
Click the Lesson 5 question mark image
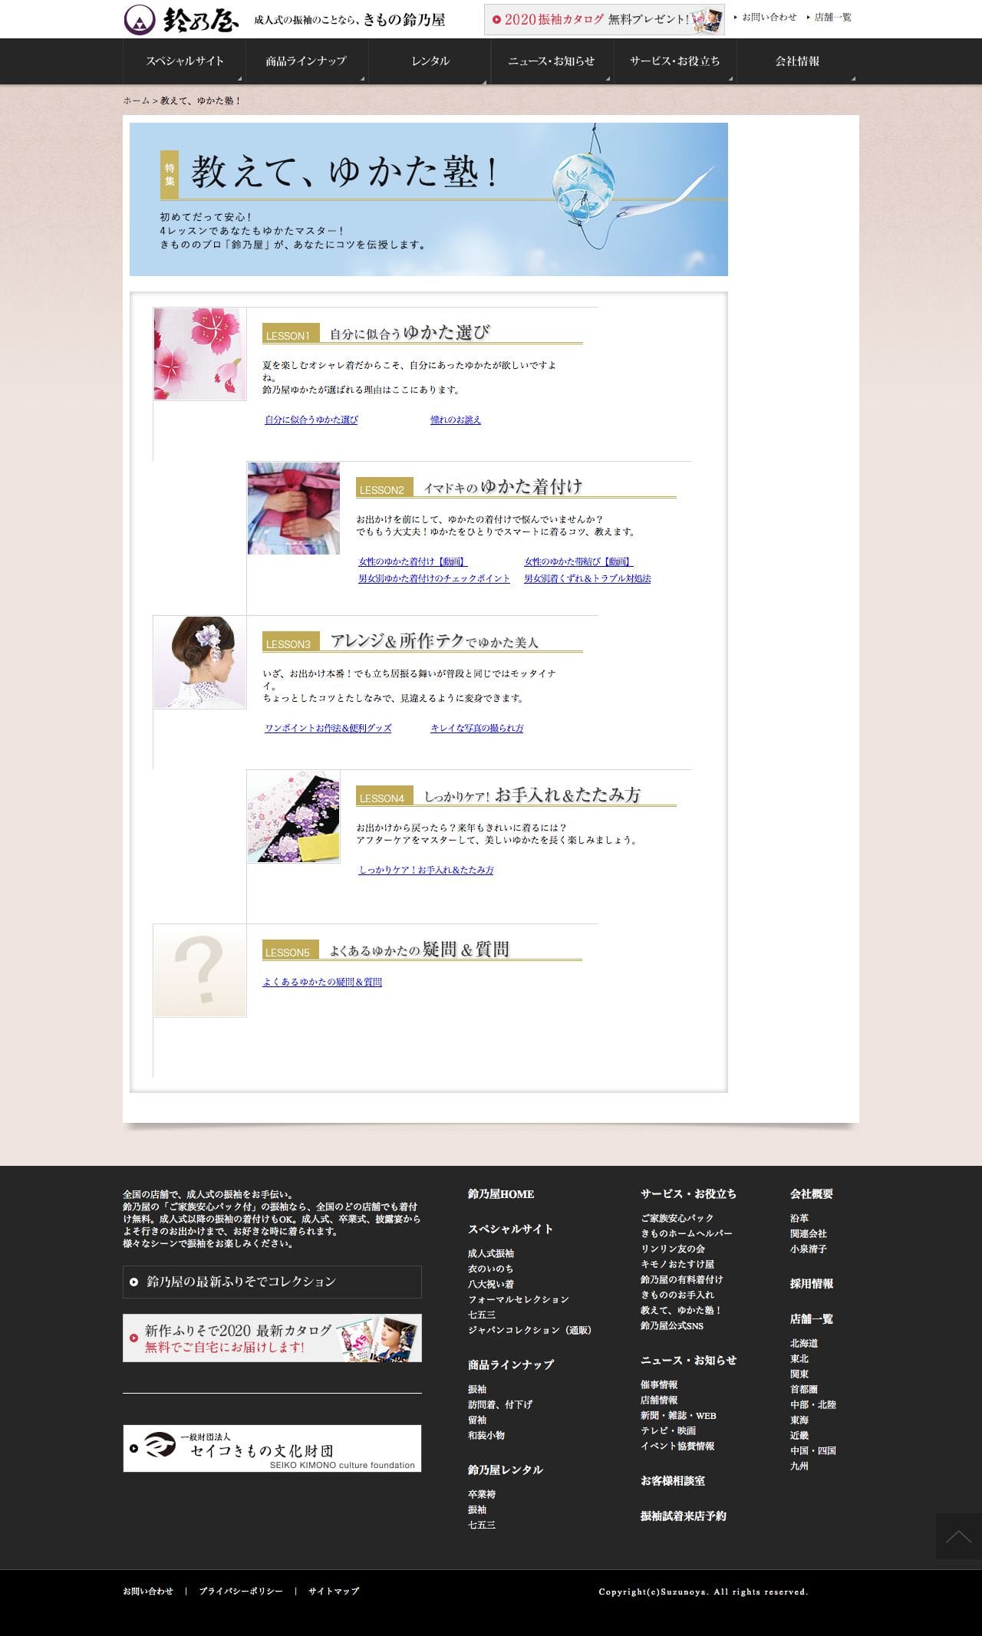coord(199,970)
